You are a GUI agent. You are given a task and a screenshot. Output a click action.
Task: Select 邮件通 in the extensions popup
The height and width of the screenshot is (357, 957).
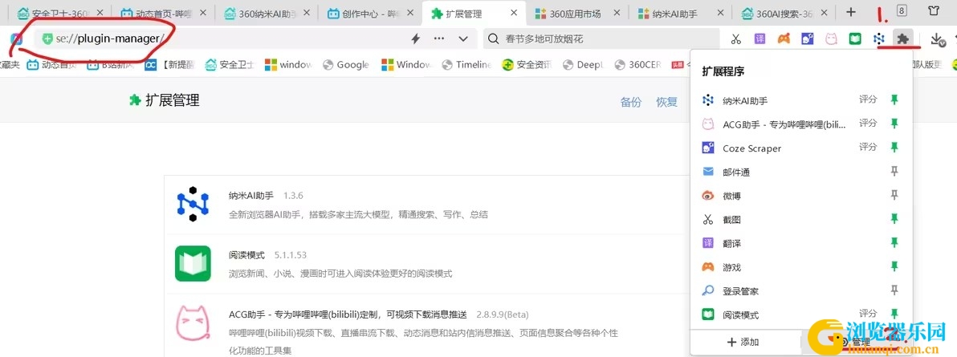tap(802, 172)
